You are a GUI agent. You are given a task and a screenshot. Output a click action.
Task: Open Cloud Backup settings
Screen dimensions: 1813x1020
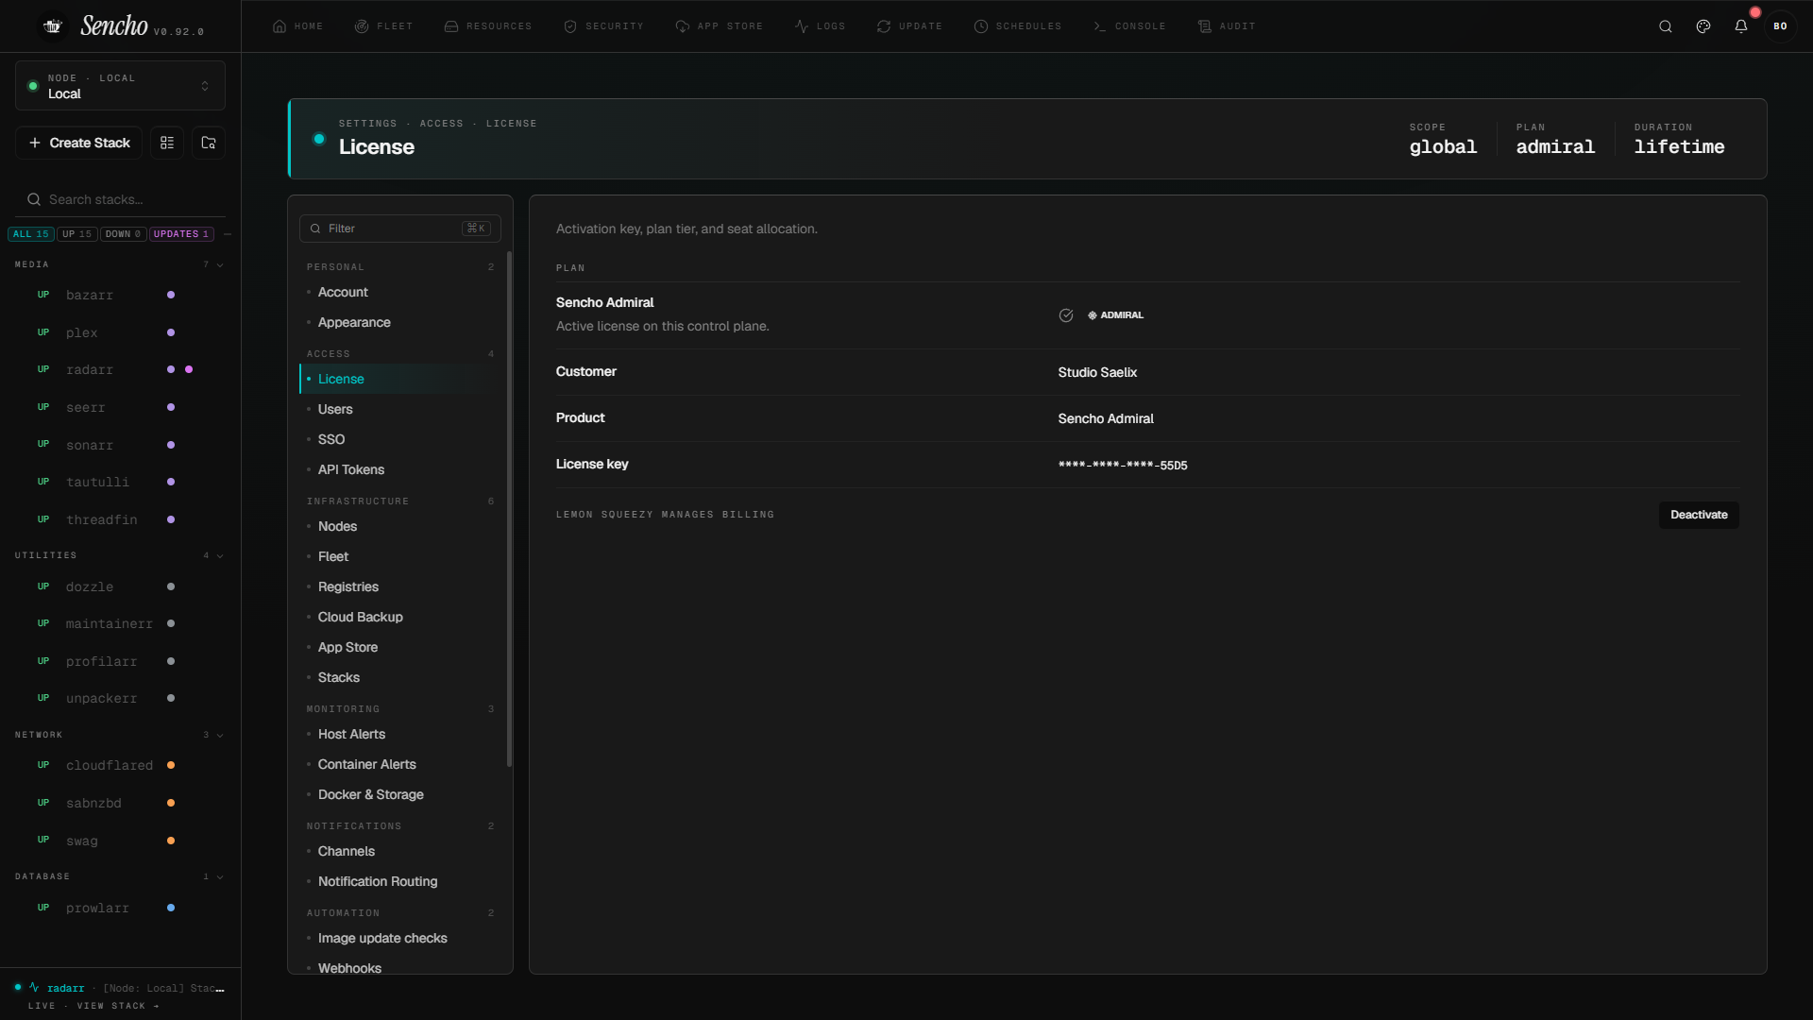point(400,618)
